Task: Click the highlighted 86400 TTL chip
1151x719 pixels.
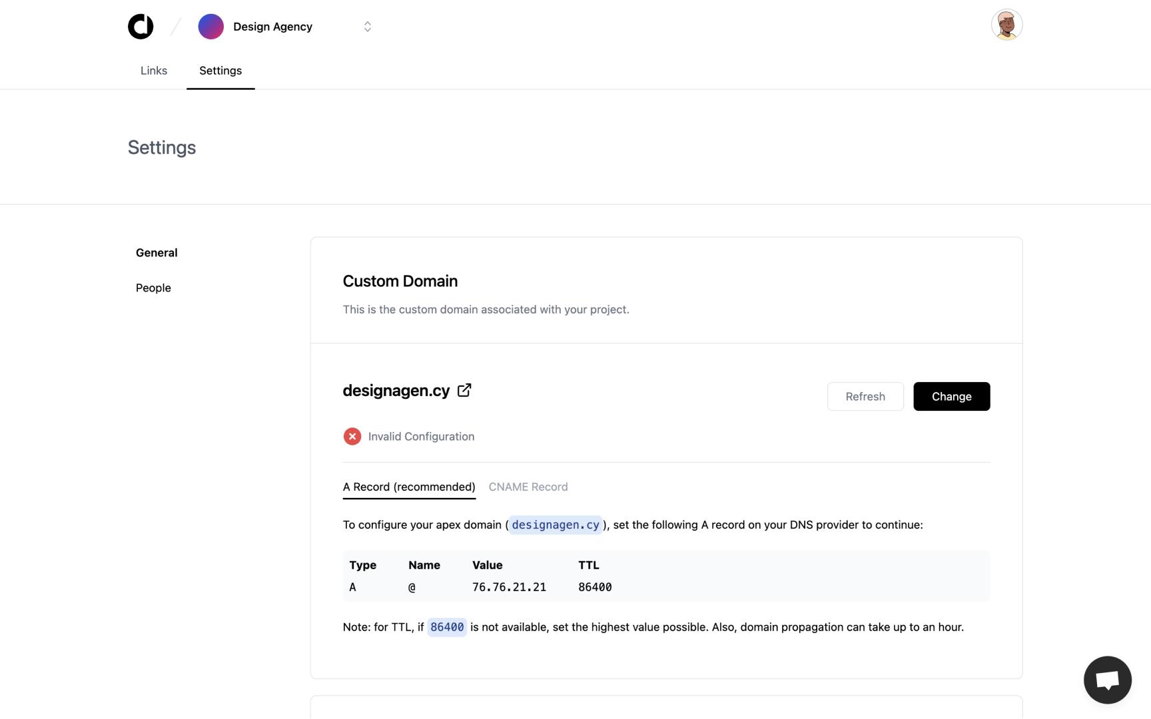Action: point(446,627)
